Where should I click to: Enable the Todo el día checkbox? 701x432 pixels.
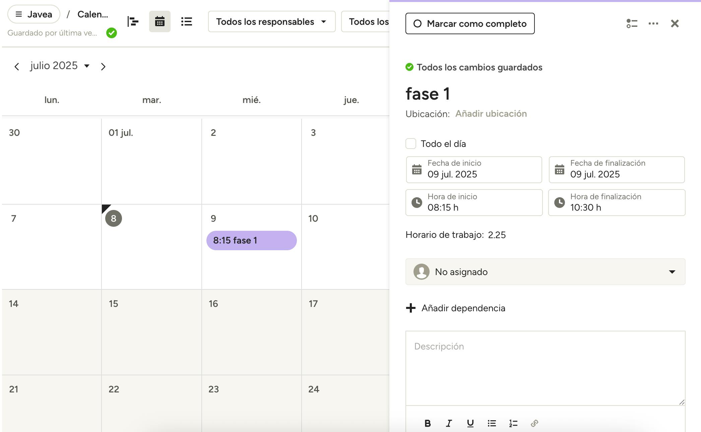(411, 144)
